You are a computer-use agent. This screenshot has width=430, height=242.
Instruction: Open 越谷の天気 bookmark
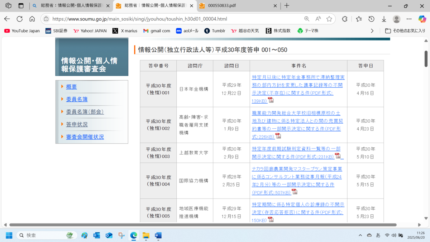[x=245, y=31]
